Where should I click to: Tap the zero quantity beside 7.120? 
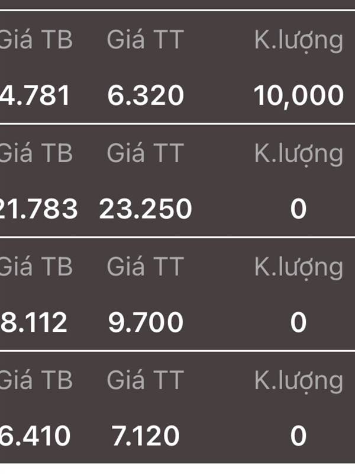pos(299,436)
